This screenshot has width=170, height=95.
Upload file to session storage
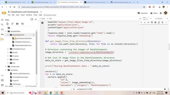click(7, 24)
